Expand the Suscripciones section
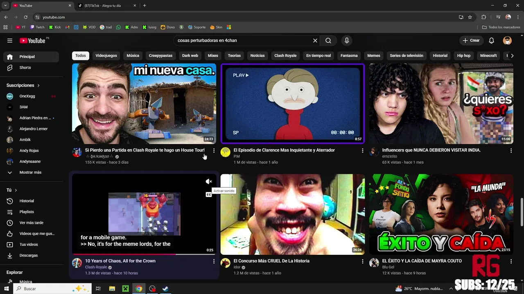Viewport: 524px width, 294px height. point(23,85)
